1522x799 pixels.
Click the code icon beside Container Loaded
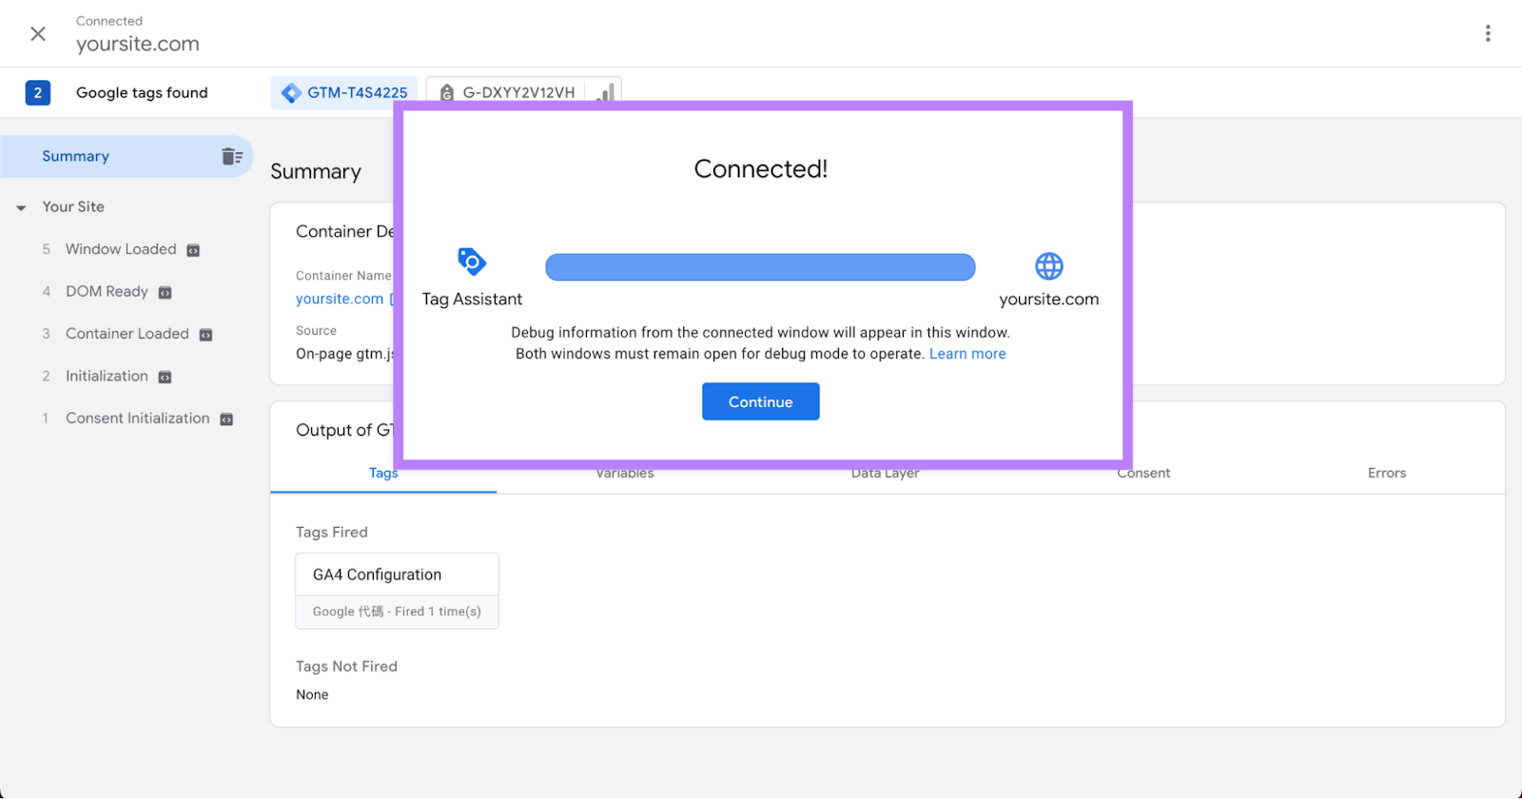click(x=205, y=335)
